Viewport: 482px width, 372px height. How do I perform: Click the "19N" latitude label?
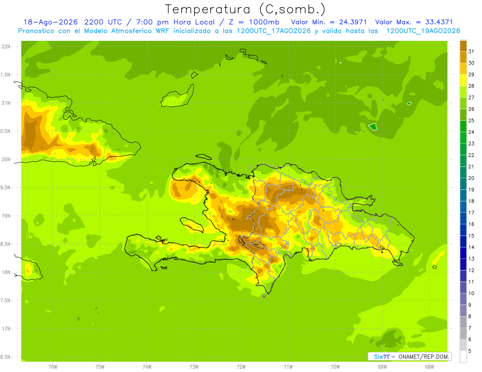(6, 216)
